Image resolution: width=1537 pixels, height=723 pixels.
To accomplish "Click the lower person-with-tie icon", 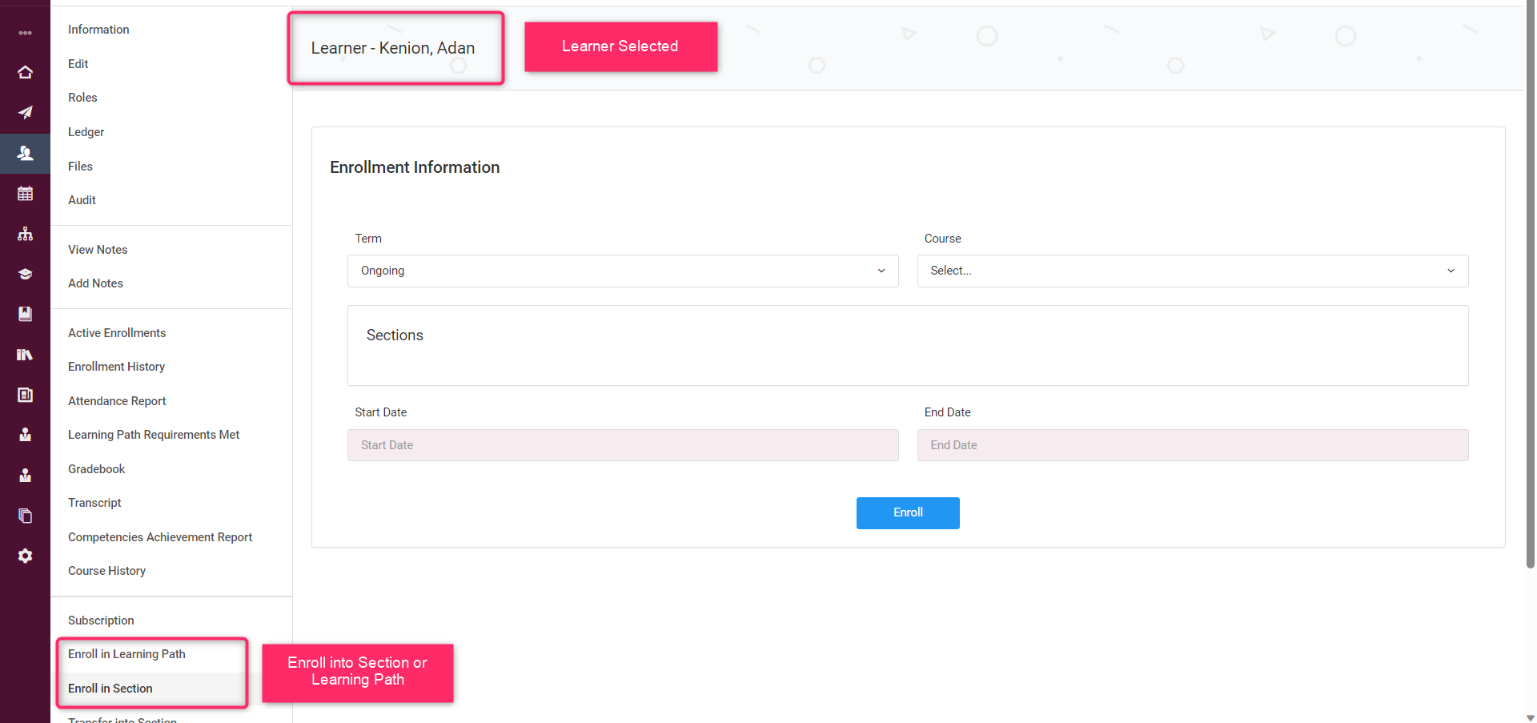I will point(25,475).
